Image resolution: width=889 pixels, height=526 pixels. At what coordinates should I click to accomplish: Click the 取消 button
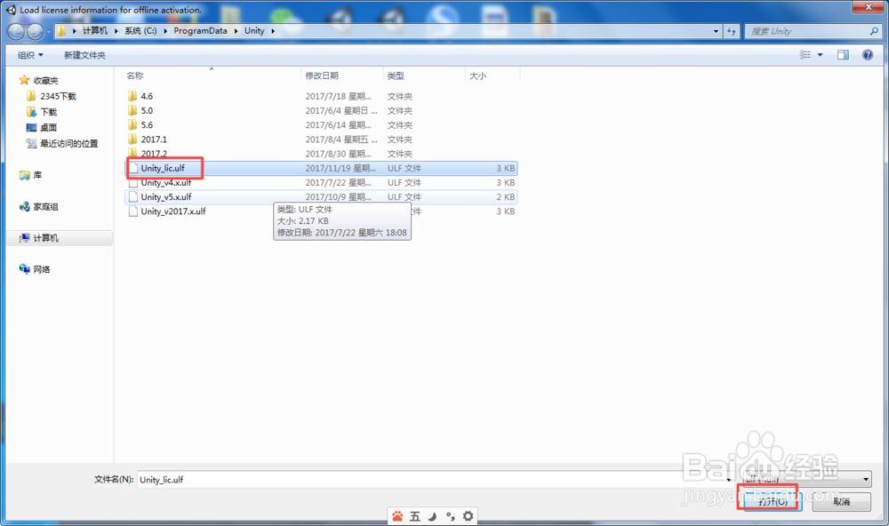pos(841,502)
